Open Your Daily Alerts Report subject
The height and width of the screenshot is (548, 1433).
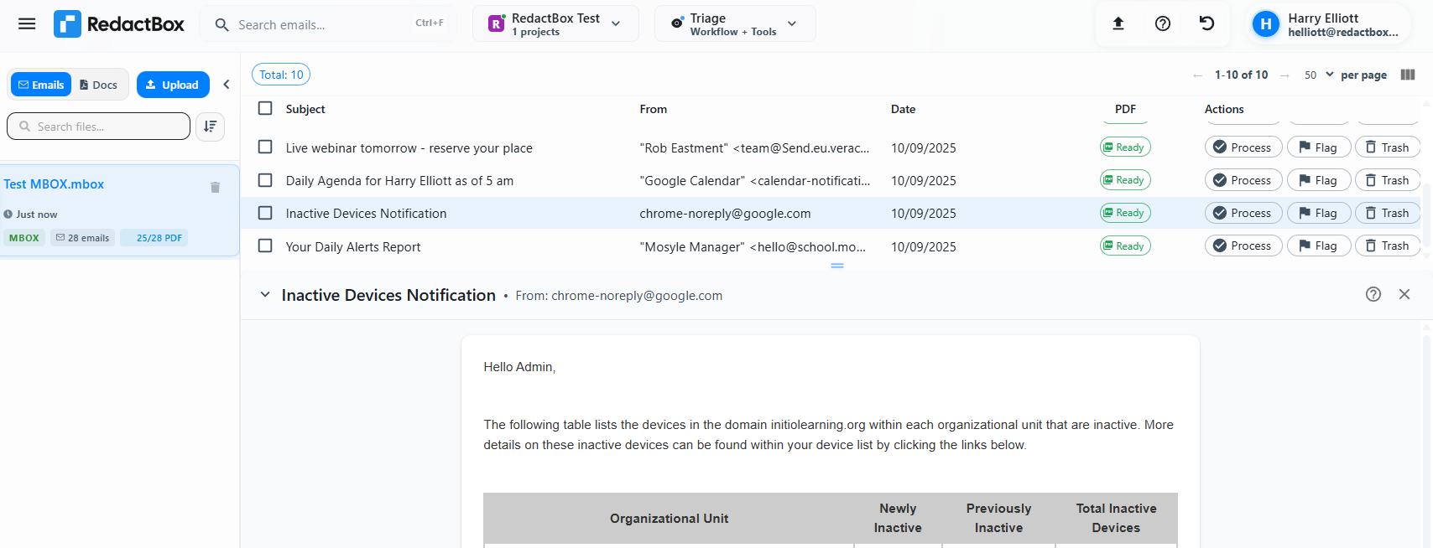tap(353, 247)
